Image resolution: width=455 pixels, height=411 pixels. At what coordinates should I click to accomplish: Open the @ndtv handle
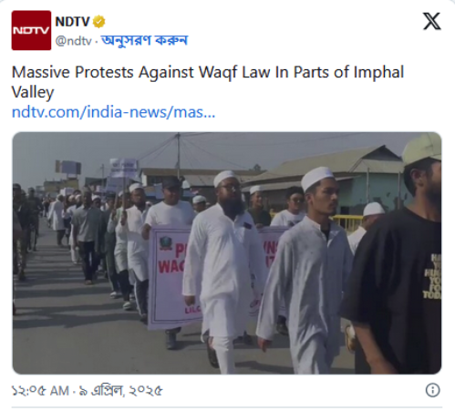pos(74,41)
